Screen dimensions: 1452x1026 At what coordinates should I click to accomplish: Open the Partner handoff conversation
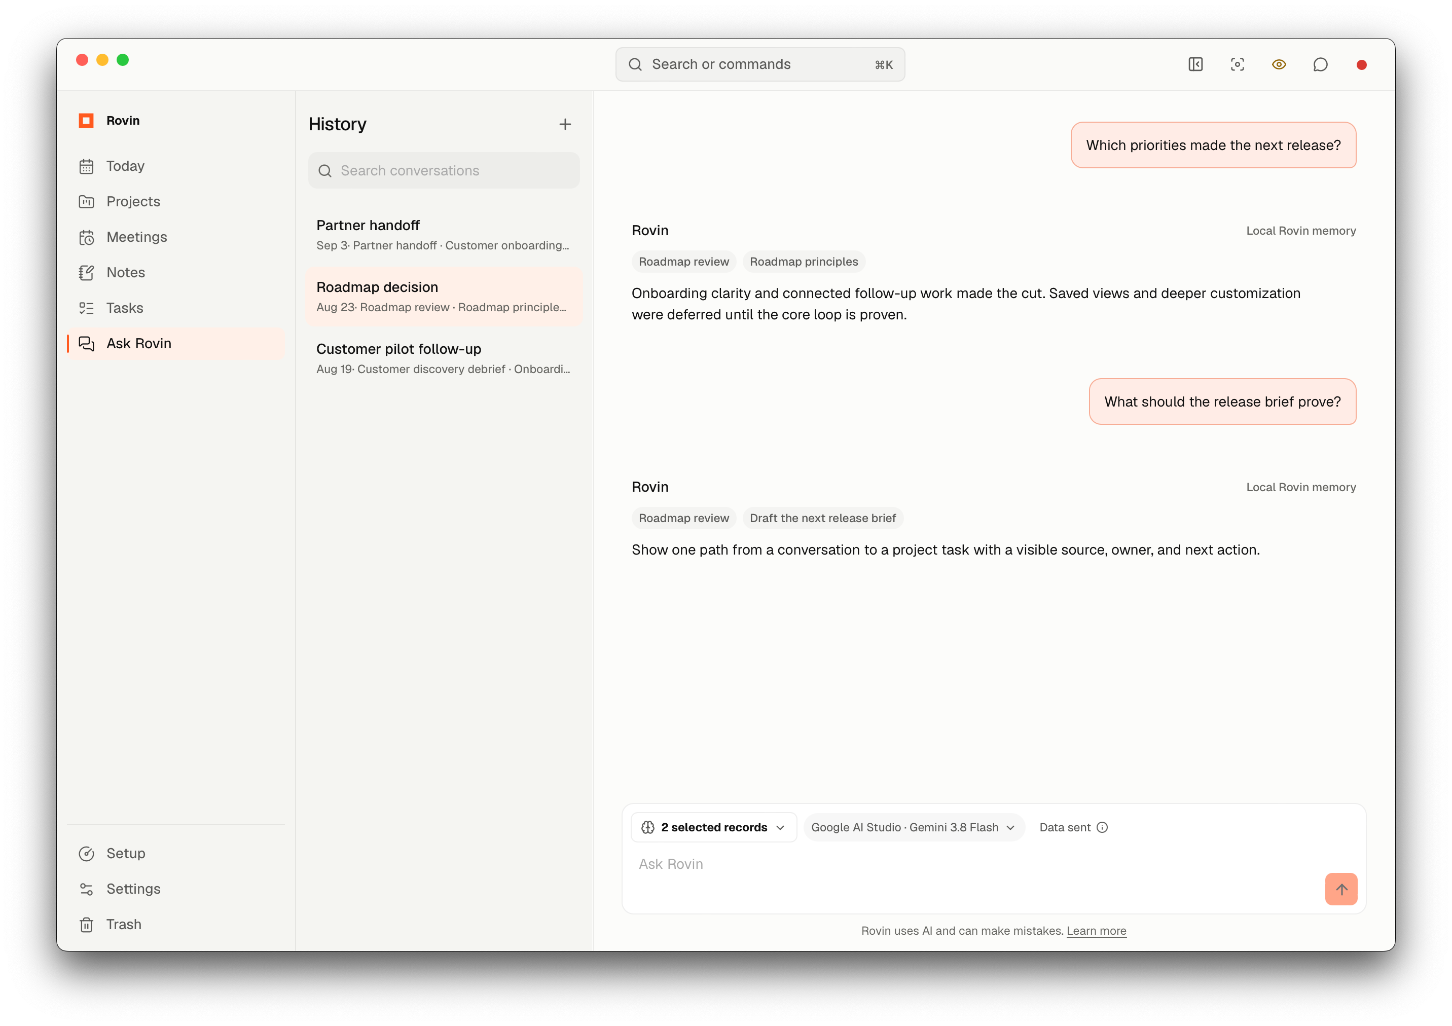[444, 235]
